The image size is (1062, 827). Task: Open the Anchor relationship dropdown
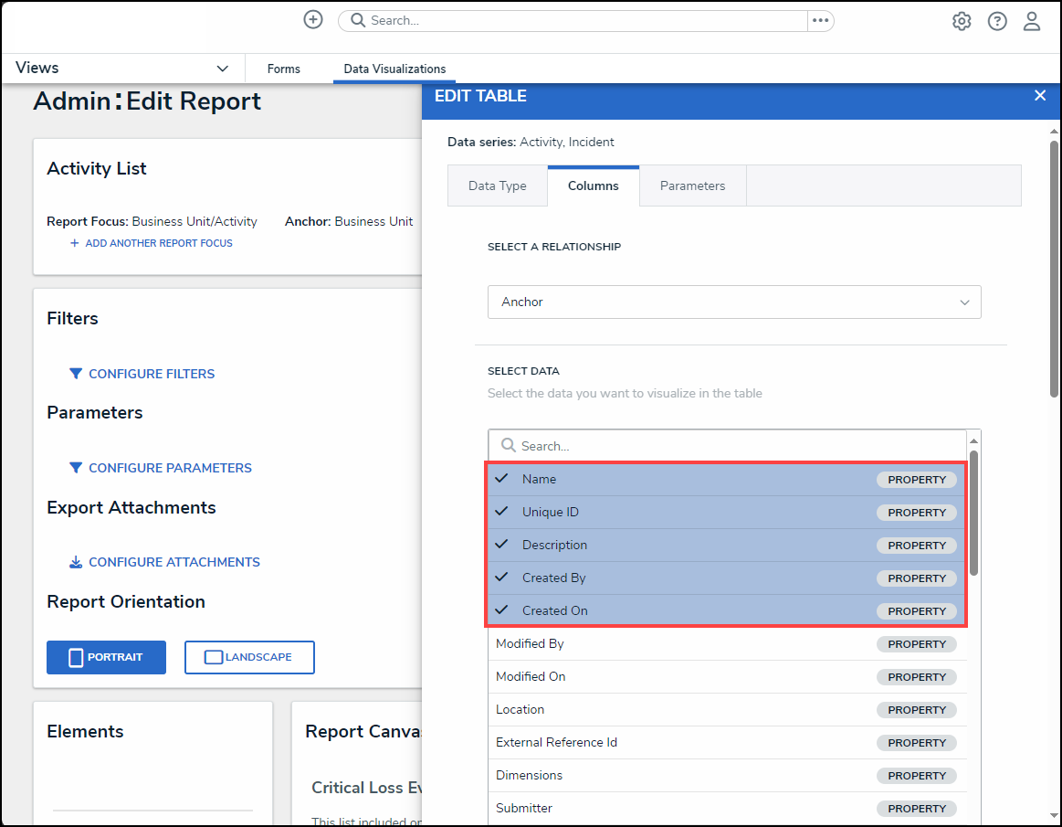[x=733, y=302]
